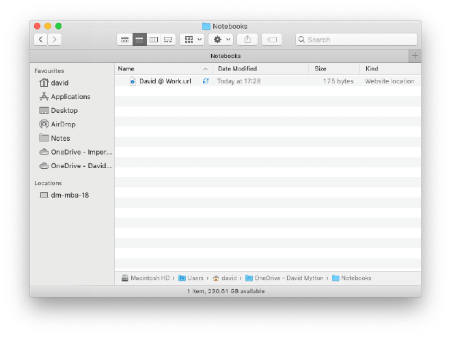
Task: Click Macintosh HD in the path bar
Action: (x=146, y=278)
